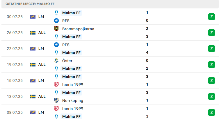Click world map flag icon for 22.07.25 match

pyautogui.click(x=33, y=48)
